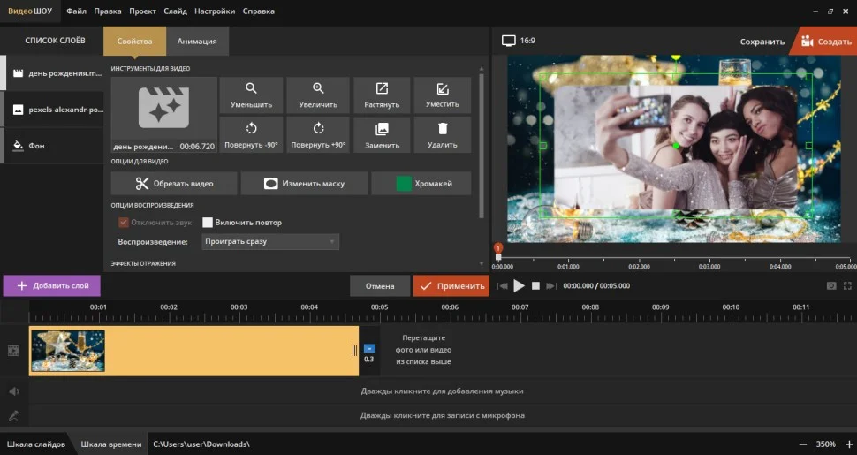Open the Воспроизведение dropdown list
Screen dimensions: 857x455
[x=269, y=241]
